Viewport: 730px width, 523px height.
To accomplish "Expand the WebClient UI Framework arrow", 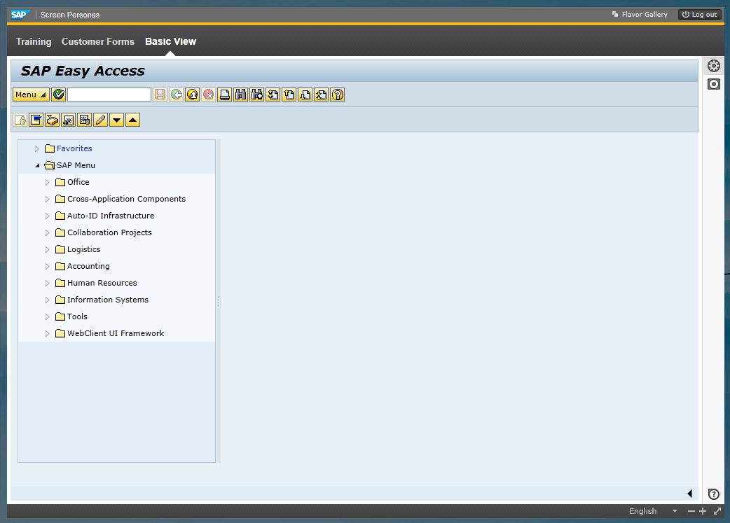I will (x=47, y=334).
